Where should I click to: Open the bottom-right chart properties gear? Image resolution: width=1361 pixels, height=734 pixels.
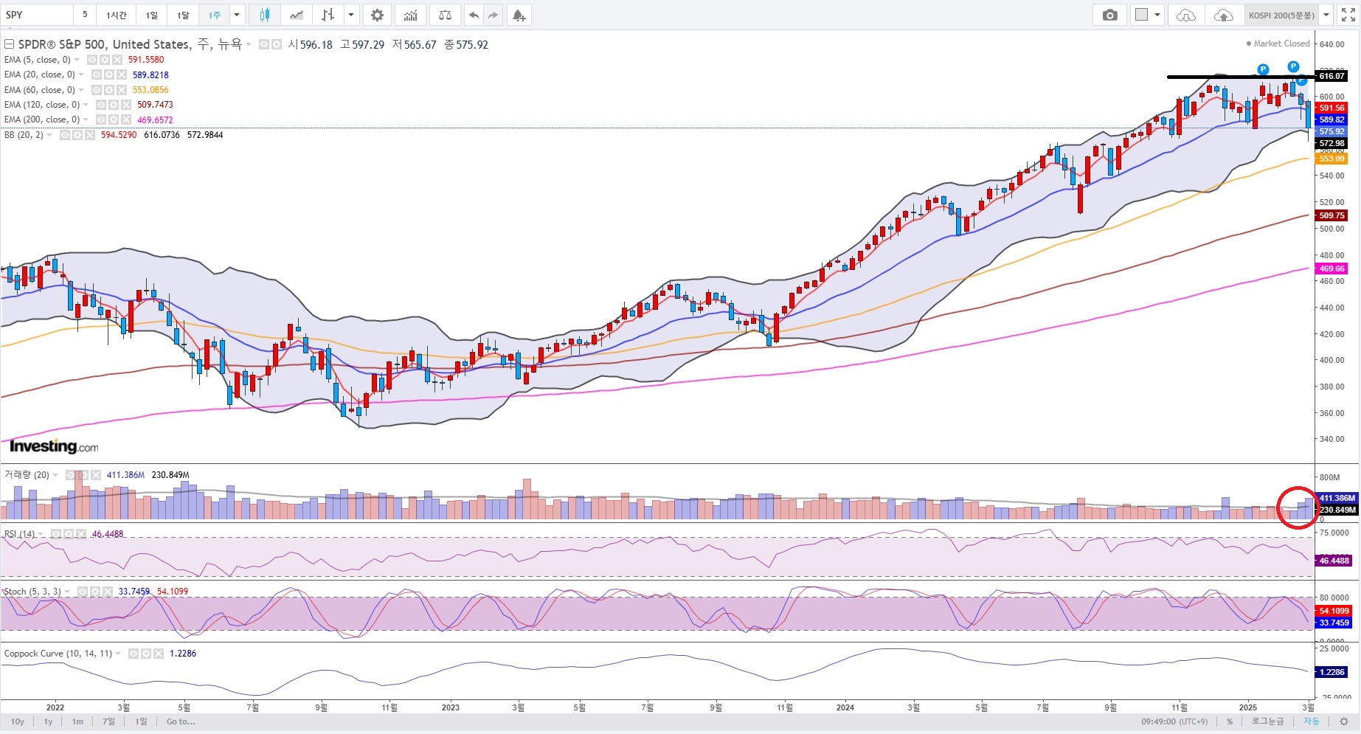[x=1343, y=721]
